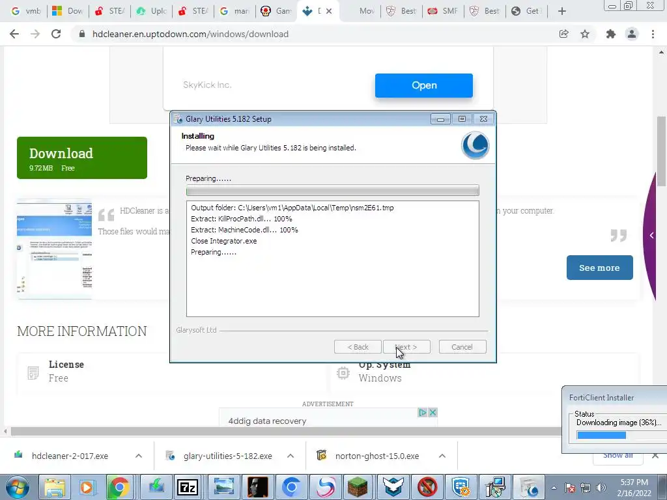The image size is (667, 500).
Task: Switch to the 'vmb' Google tab
Action: 25,11
